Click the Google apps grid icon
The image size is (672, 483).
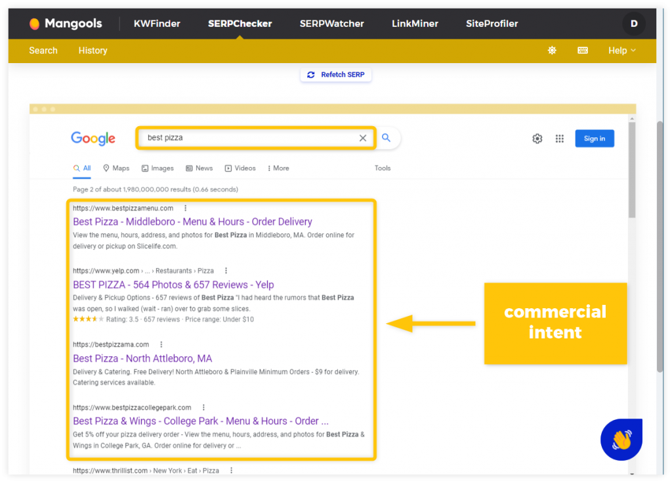tap(559, 138)
